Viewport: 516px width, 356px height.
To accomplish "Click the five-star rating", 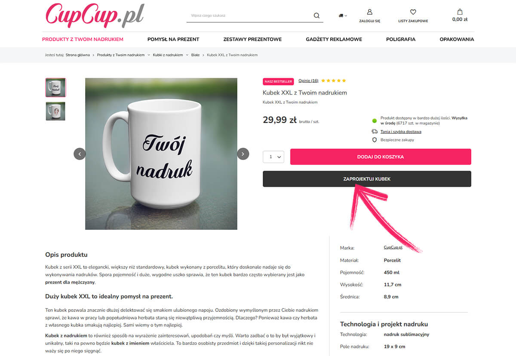I will pyautogui.click(x=333, y=81).
